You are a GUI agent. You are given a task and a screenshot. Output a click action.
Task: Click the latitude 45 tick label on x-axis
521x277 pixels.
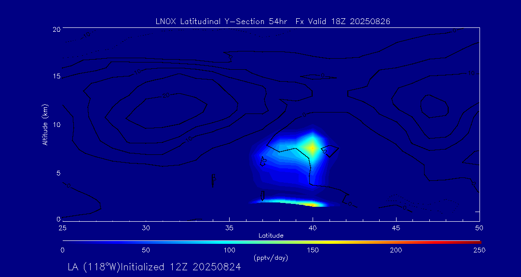click(x=396, y=227)
